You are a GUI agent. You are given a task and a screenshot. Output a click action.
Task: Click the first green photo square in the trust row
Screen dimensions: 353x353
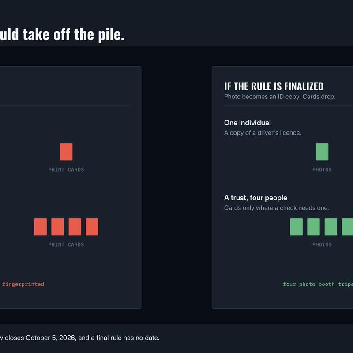(x=296, y=227)
